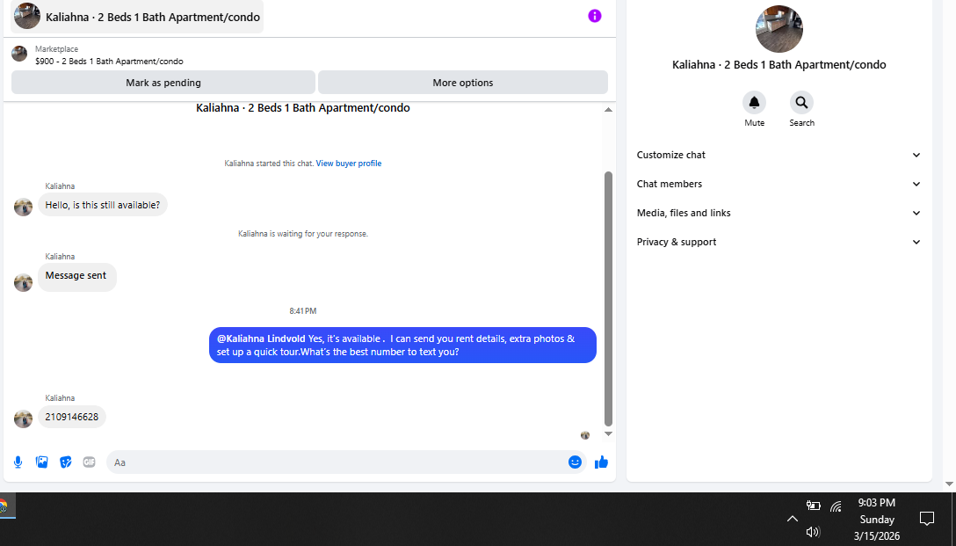Screen dimensions: 956x546
Task: Click the listing thumbnail in chat header
Action: pos(27,16)
